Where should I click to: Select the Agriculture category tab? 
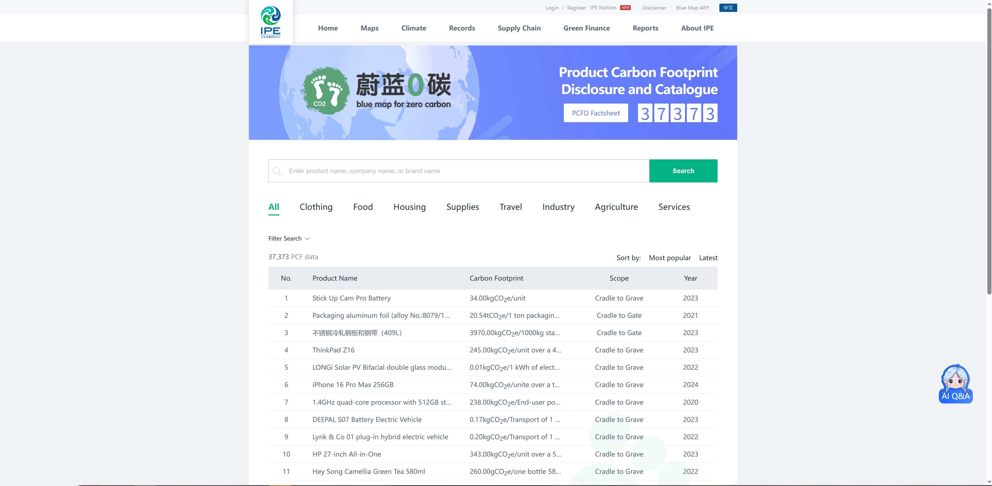tap(616, 207)
